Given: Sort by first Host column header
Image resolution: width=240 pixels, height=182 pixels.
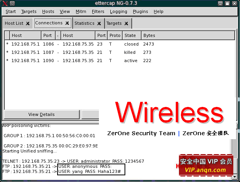Looking at the screenshot, I should pos(25,36).
